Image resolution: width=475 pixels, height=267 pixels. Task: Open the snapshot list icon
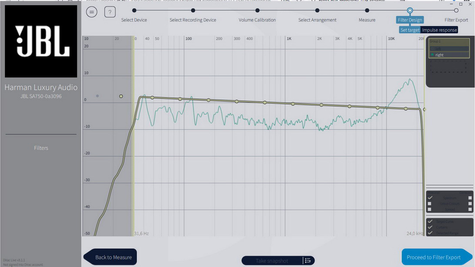click(x=308, y=260)
